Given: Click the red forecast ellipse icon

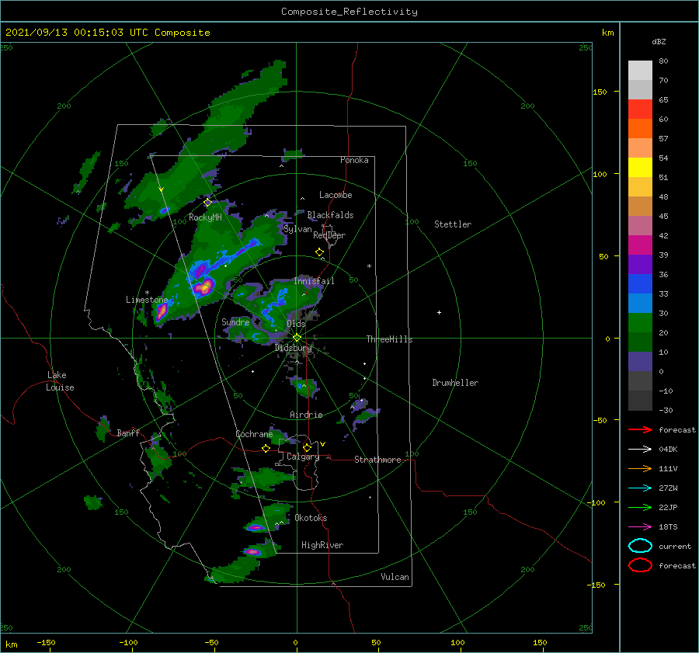Looking at the screenshot, I should coord(640,565).
